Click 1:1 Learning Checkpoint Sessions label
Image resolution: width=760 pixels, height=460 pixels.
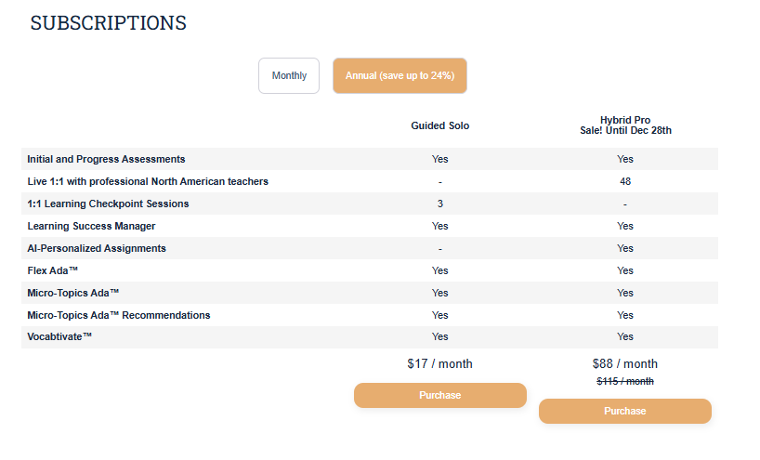[108, 204]
